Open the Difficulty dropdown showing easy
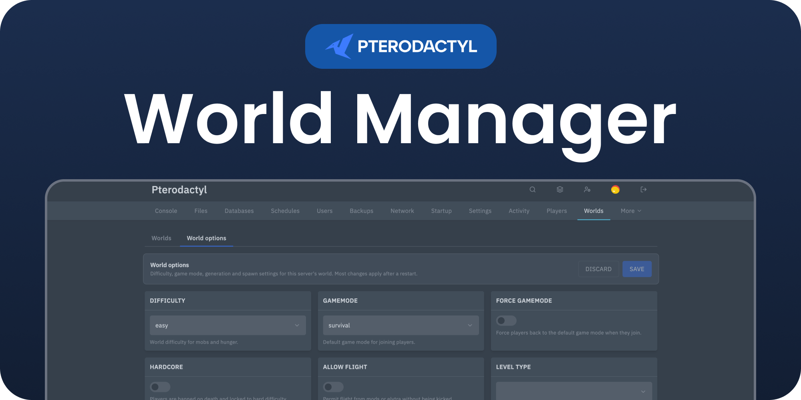 228,325
